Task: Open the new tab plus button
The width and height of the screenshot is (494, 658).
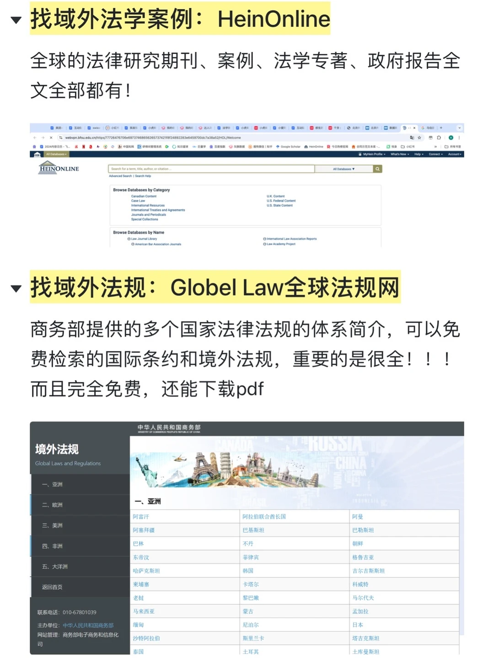Action: (441, 128)
